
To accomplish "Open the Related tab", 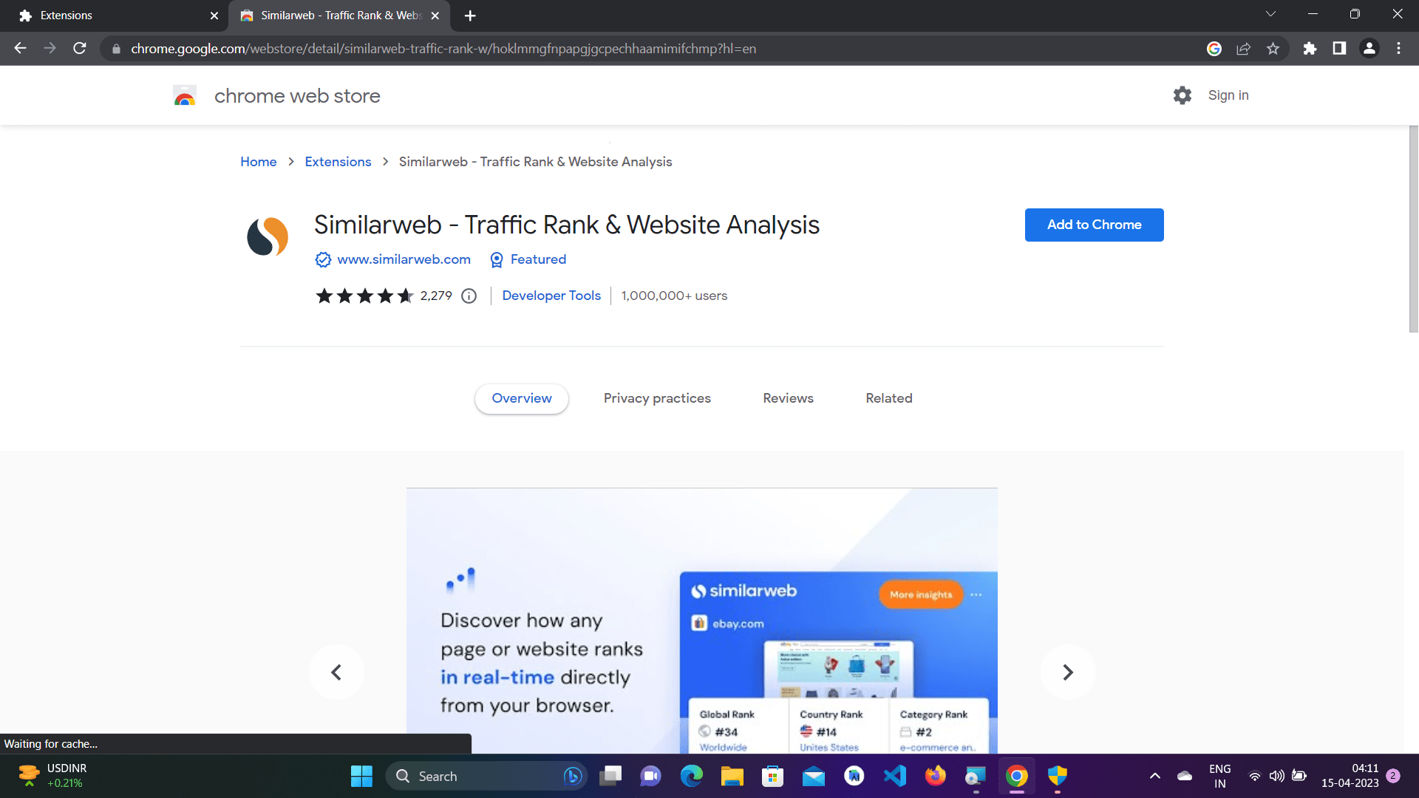I will [x=889, y=398].
